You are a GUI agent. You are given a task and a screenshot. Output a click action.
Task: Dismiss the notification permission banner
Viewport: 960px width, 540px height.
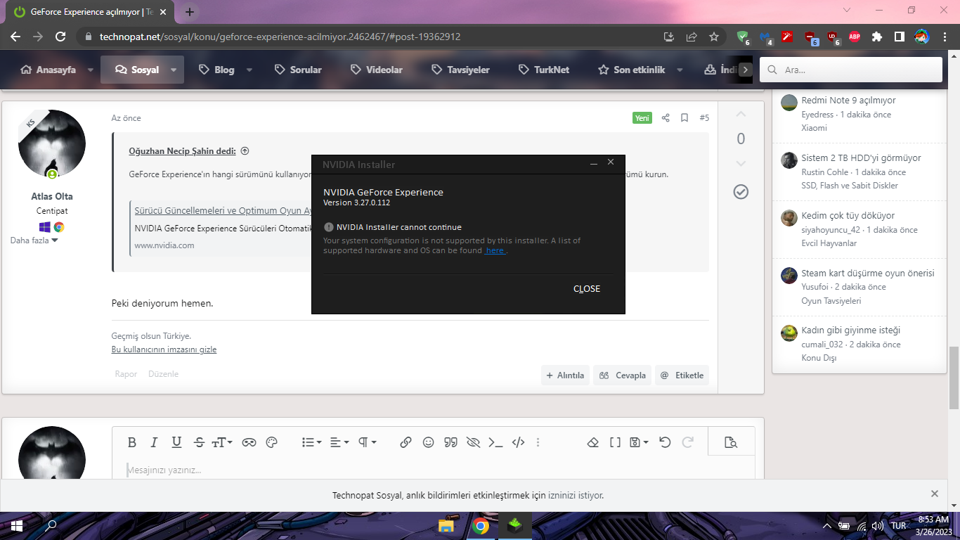tap(934, 494)
